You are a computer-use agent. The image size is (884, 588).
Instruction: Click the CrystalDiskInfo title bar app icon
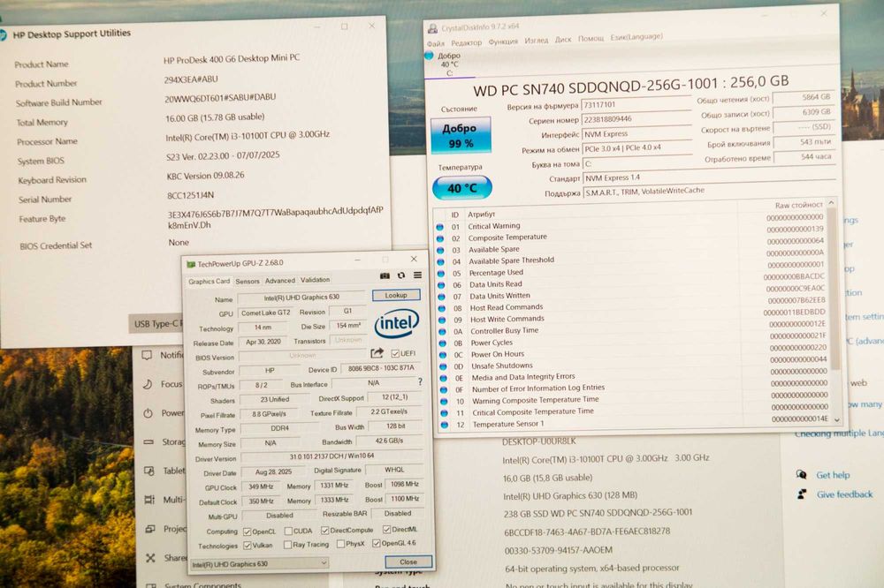pos(432,28)
